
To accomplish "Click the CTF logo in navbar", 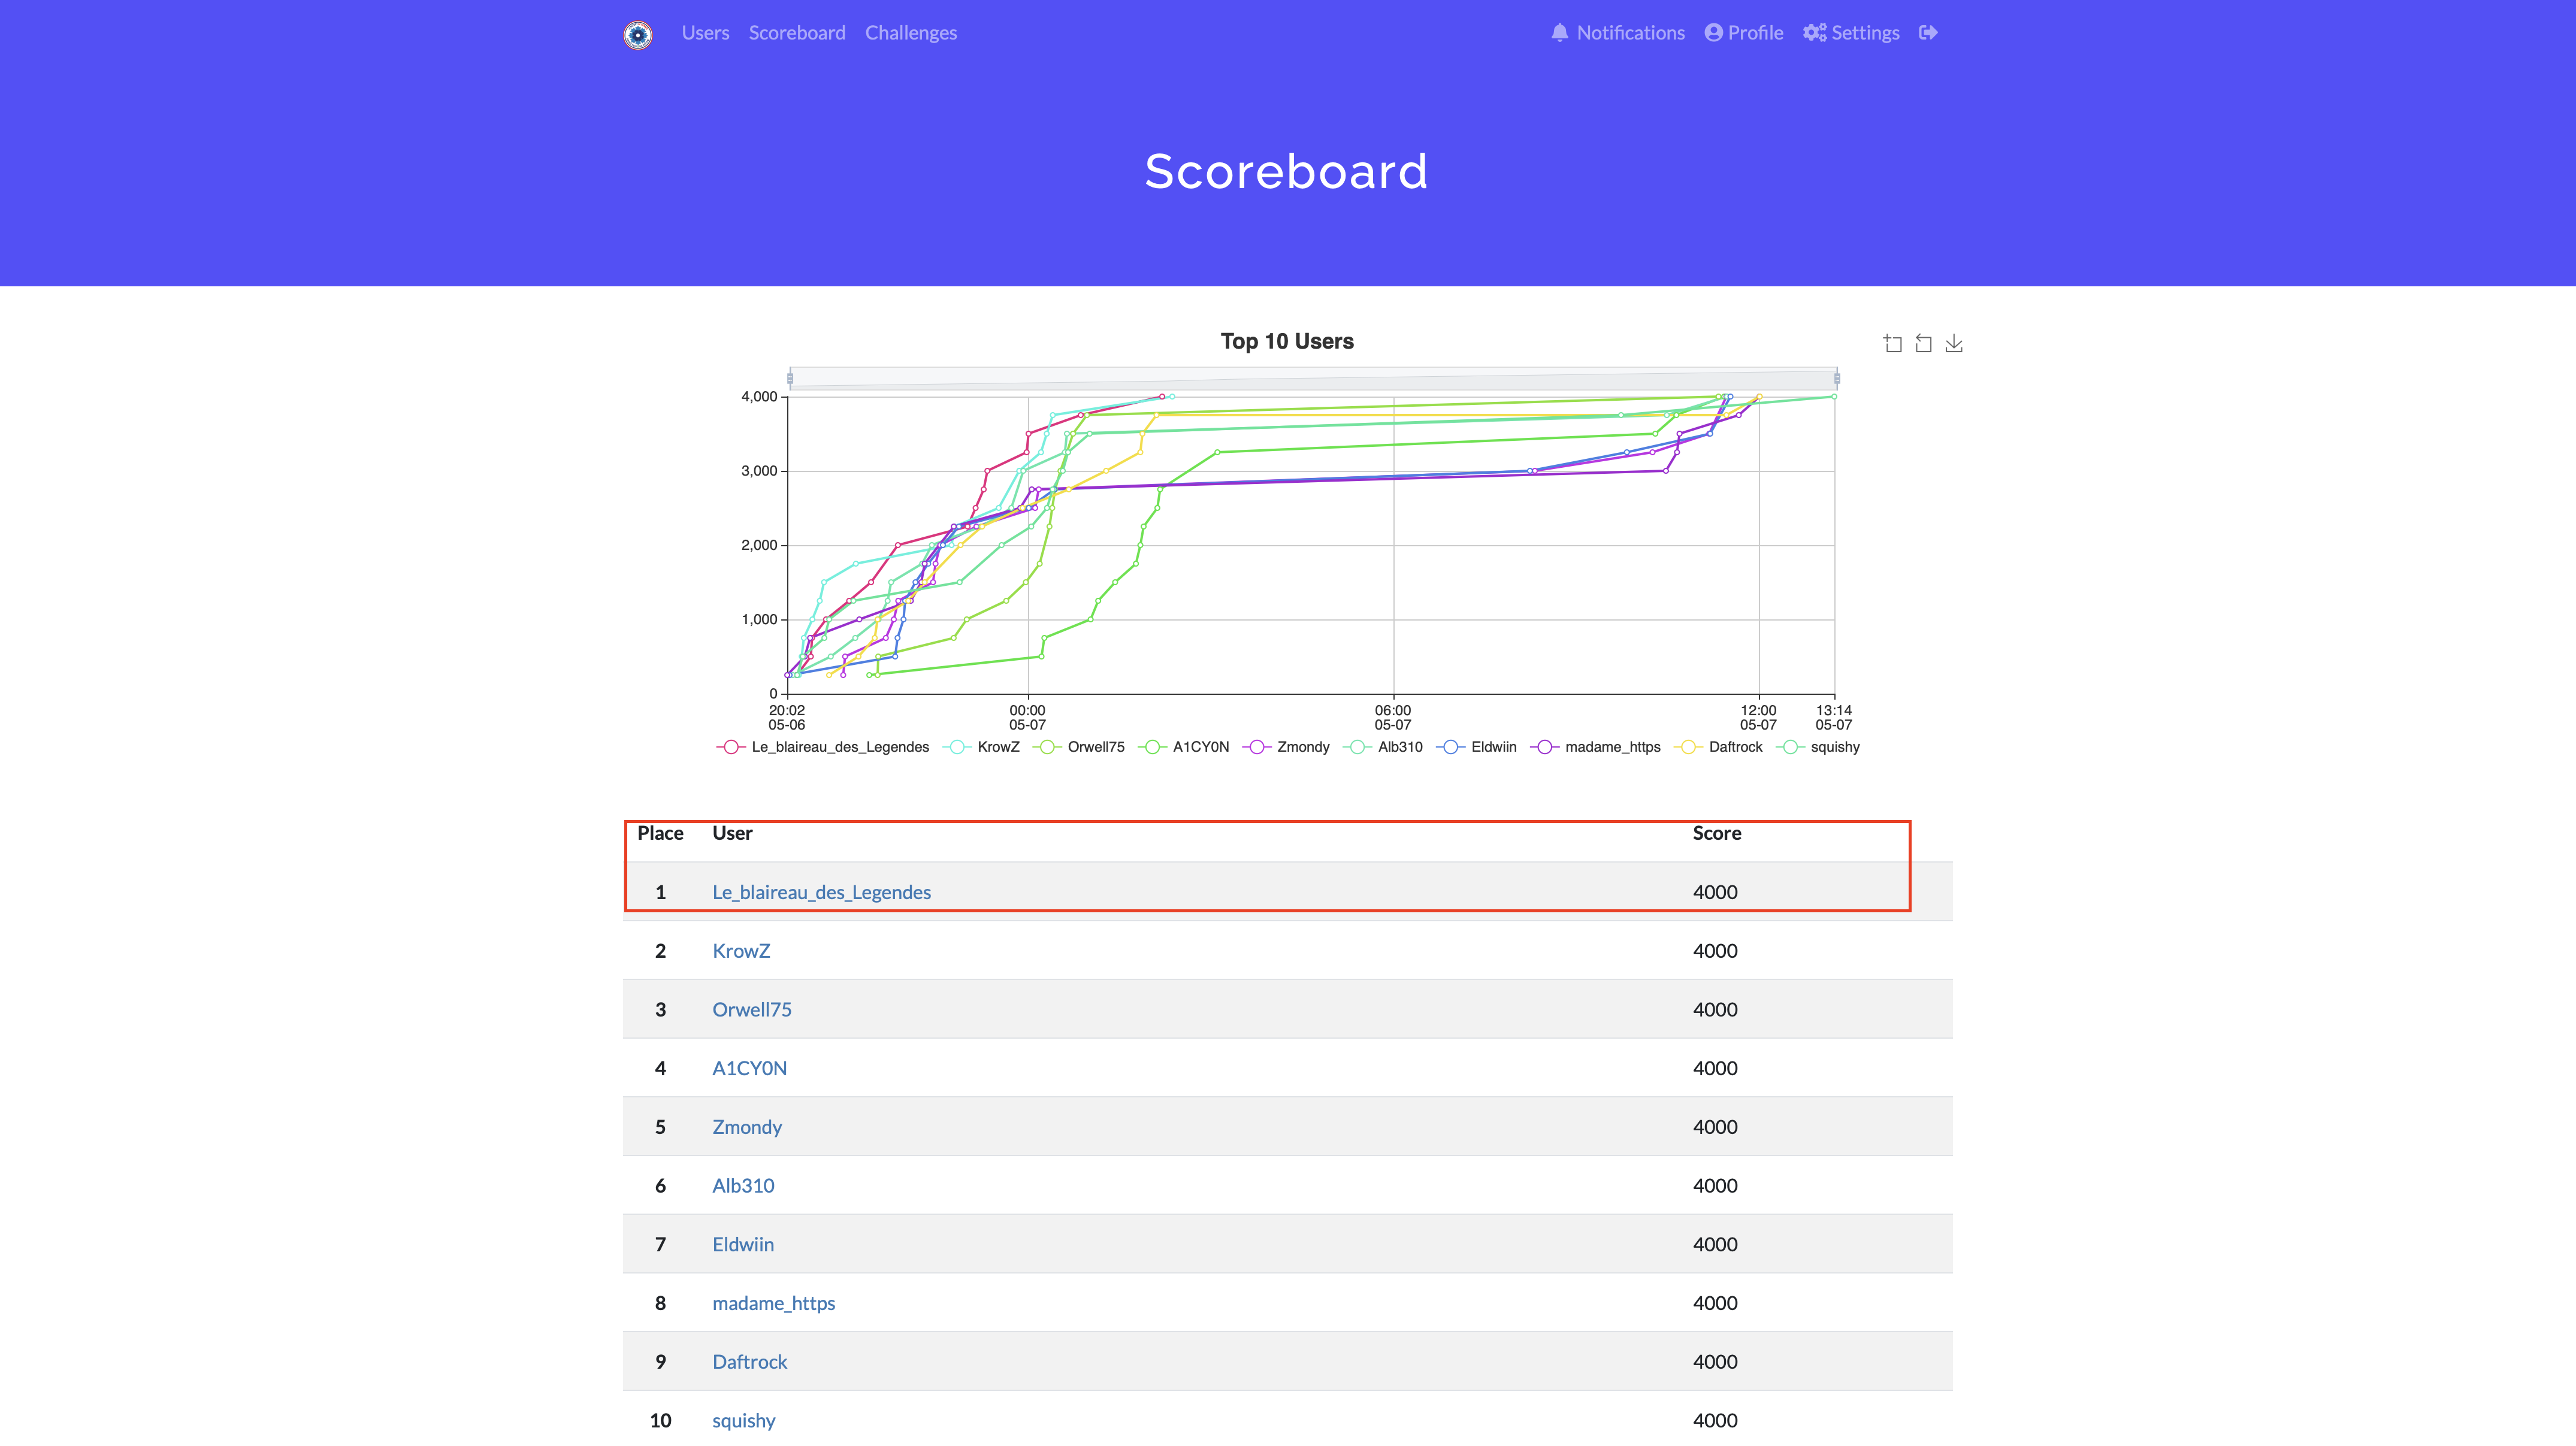I will (x=638, y=34).
